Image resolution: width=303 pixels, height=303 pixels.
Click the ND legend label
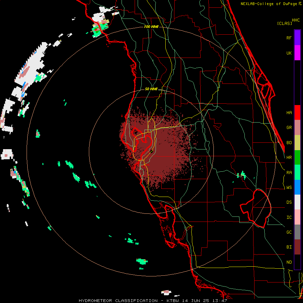point(289,262)
